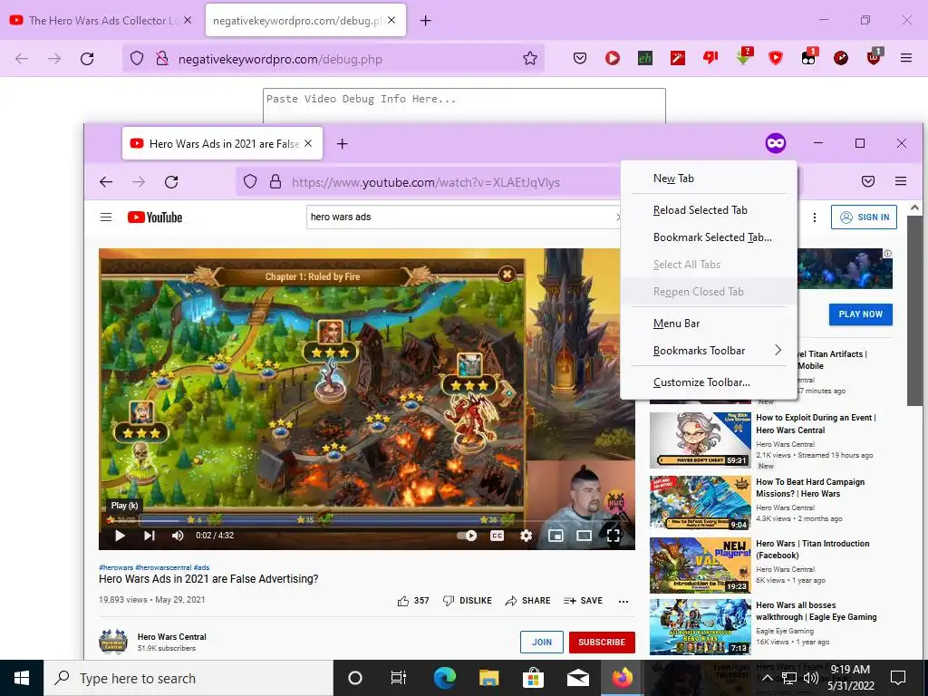
Task: Click the SIGN IN button
Action: pos(864,217)
